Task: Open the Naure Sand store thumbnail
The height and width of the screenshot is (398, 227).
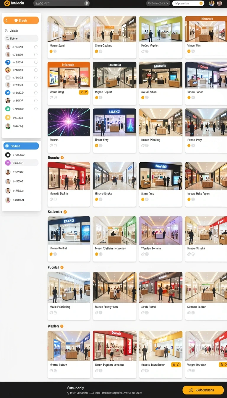Action: [x=69, y=29]
